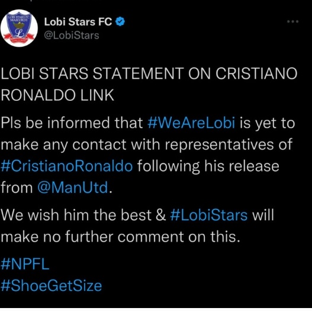Click the 'We wish him the best &' text
This screenshot has height=311, width=312.
(83, 215)
